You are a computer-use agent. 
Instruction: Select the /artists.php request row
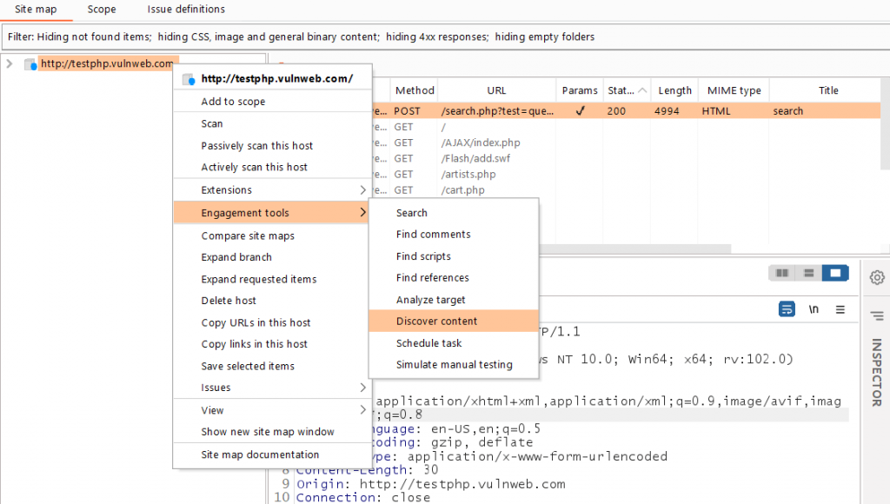pos(626,175)
